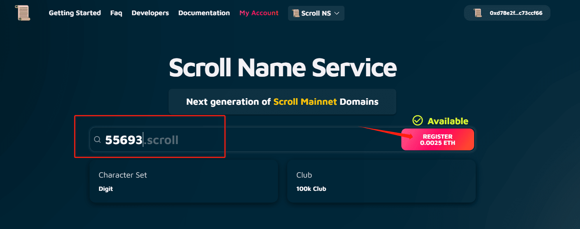Click the wallet address 0xd78e2f...c73ccf66 button

pos(507,13)
